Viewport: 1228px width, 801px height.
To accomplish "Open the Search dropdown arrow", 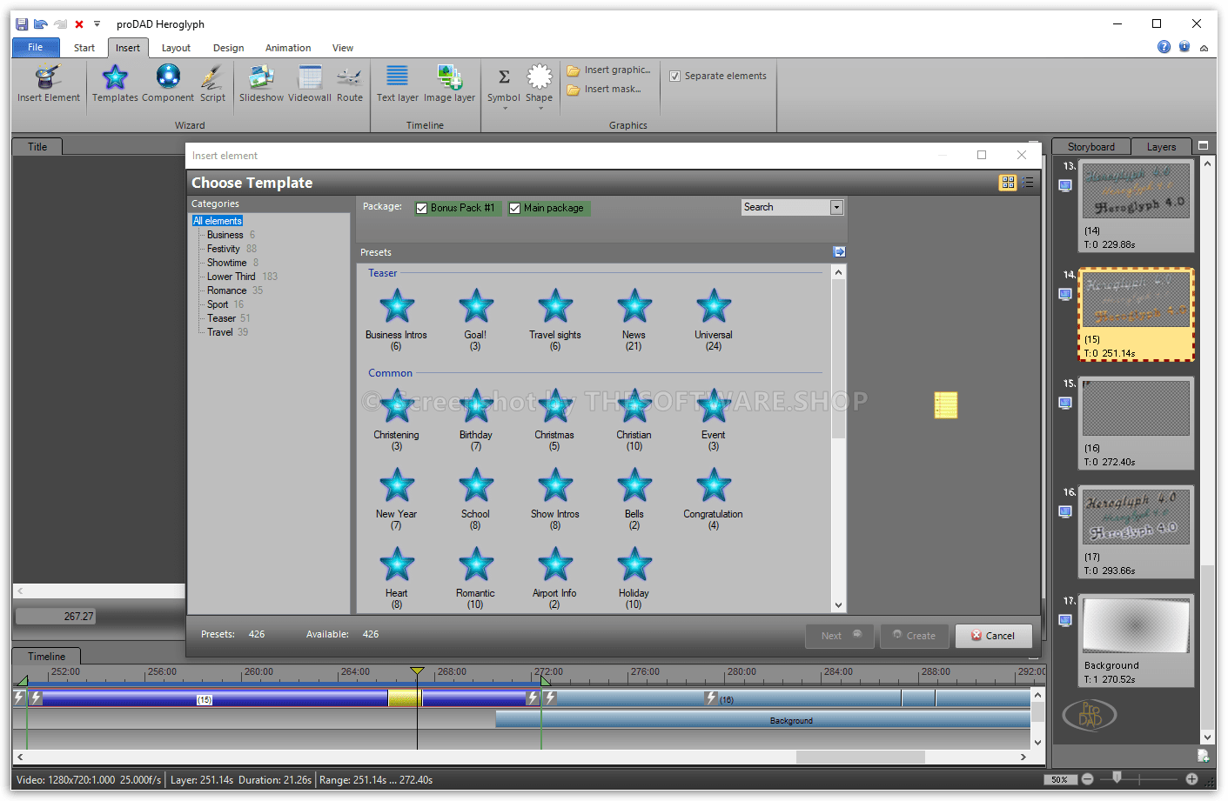I will [836, 208].
